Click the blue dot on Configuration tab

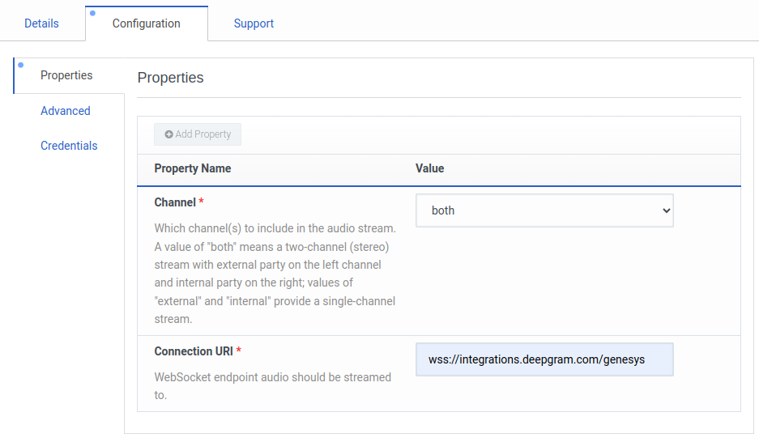pyautogui.click(x=92, y=13)
